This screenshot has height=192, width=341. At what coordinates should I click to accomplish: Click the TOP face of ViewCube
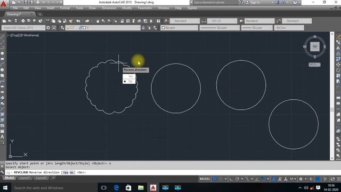coord(315,46)
